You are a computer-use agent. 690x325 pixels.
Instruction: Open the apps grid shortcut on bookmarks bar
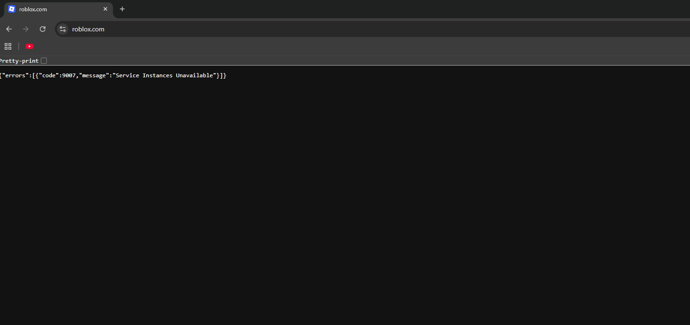[7, 46]
